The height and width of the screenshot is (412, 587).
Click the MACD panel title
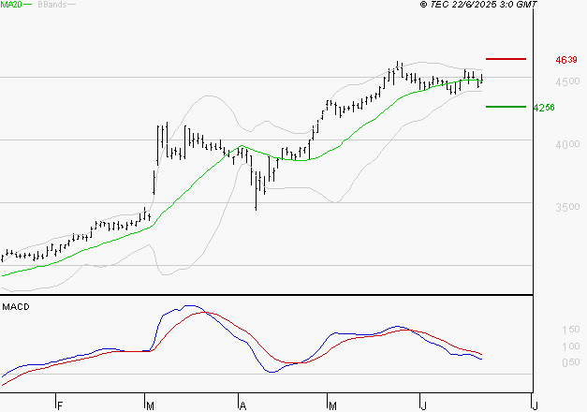pos(16,307)
